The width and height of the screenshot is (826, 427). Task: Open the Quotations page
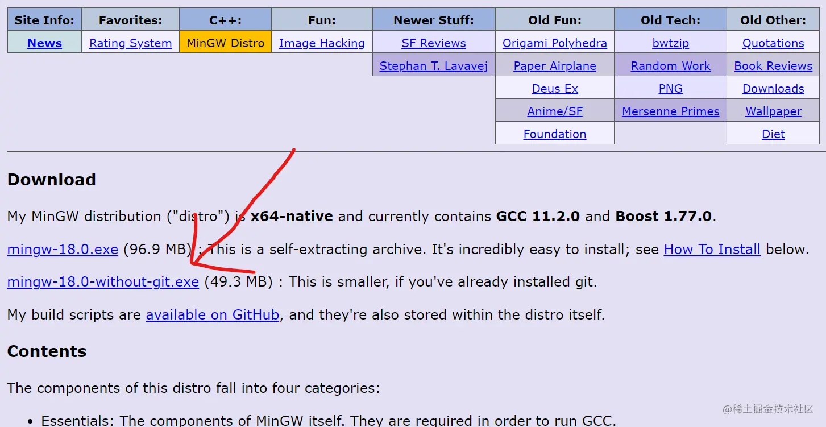[x=773, y=43]
